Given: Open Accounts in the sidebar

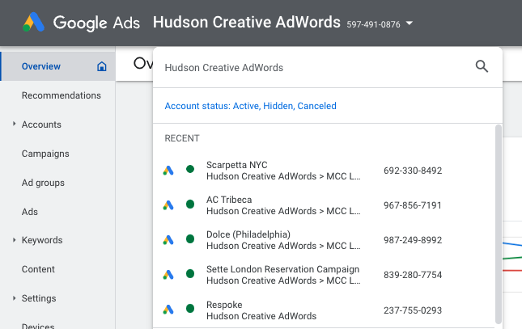Looking at the screenshot, I should point(41,124).
